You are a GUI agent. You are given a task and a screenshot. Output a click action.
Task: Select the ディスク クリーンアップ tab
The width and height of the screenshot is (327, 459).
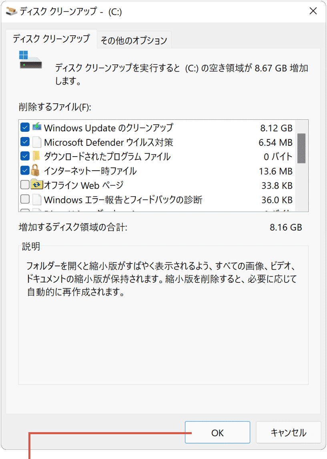click(x=51, y=38)
